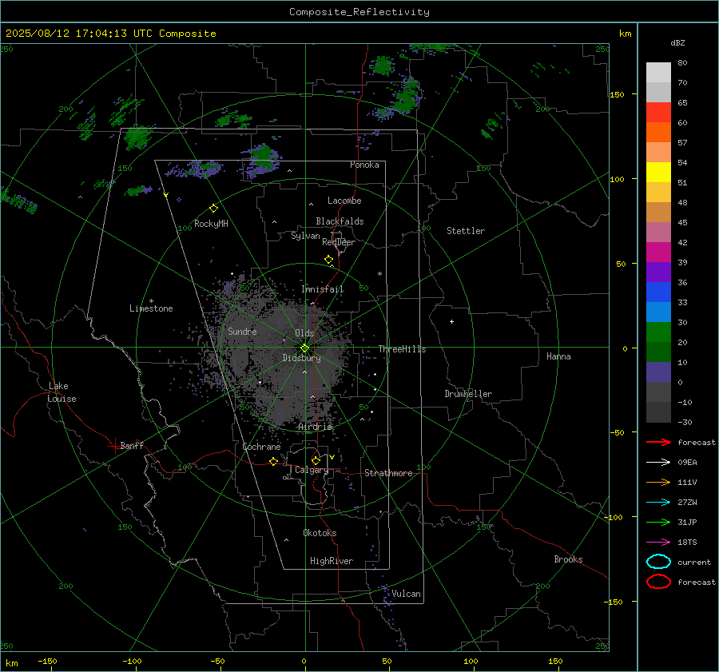Click the cyan 27ZW arrow icon
Image resolution: width=719 pixels, height=672 pixels.
click(658, 503)
